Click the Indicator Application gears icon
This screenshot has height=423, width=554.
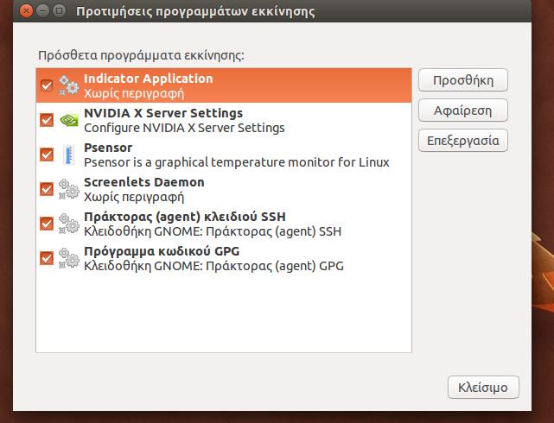[68, 85]
